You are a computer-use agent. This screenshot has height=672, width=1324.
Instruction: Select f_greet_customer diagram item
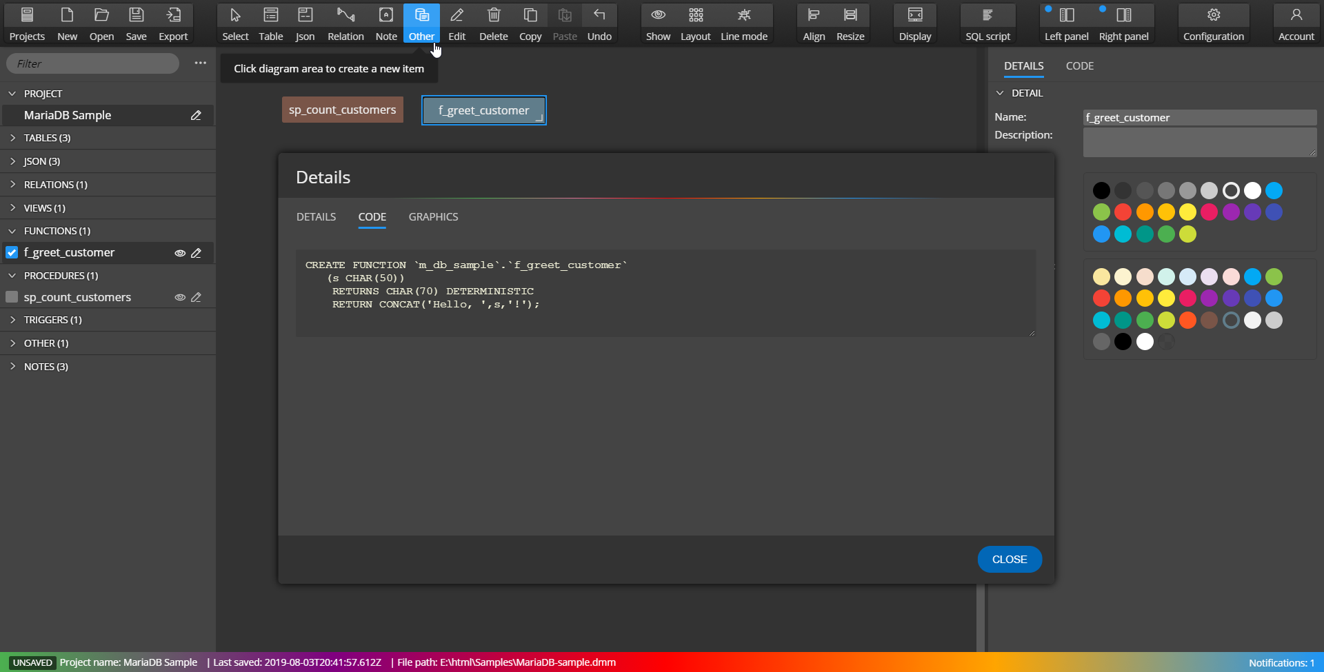484,110
